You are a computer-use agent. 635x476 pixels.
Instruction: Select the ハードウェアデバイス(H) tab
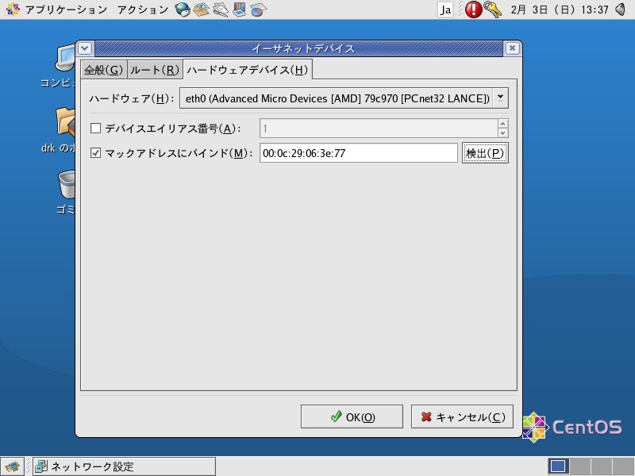coord(248,70)
